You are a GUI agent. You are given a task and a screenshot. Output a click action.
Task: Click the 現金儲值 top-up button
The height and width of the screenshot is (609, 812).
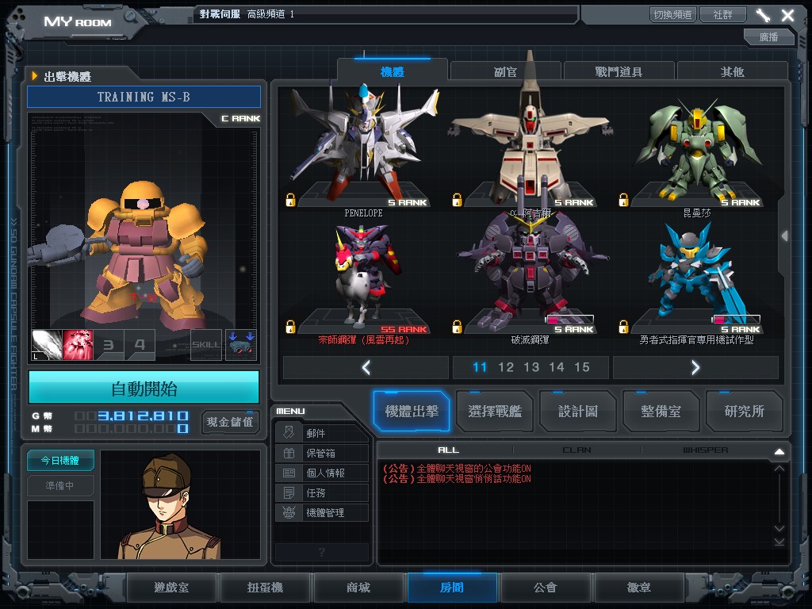point(230,422)
